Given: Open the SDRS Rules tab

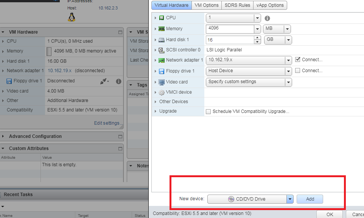Looking at the screenshot, I should (237, 5).
